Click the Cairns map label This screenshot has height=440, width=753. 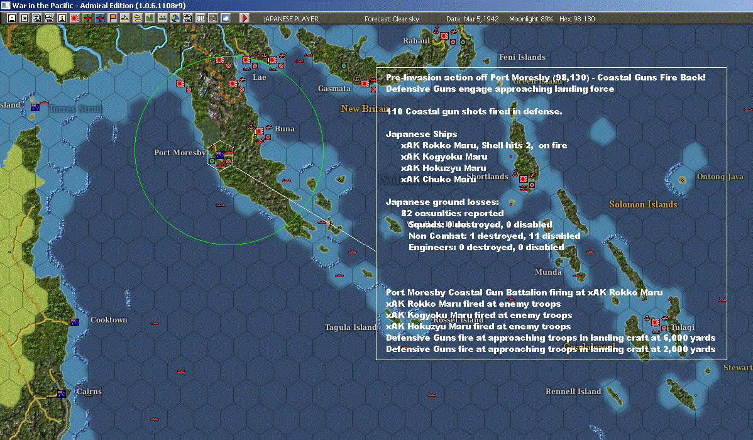(x=89, y=392)
